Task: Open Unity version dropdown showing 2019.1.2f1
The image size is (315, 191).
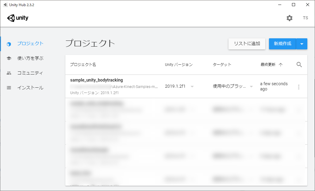Action: click(x=192, y=86)
